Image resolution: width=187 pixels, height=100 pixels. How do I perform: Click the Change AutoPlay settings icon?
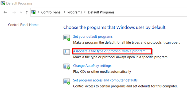tap(67, 67)
